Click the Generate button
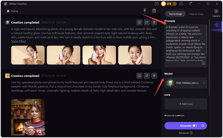Viewport: 223px width, 138px height. tap(186, 126)
